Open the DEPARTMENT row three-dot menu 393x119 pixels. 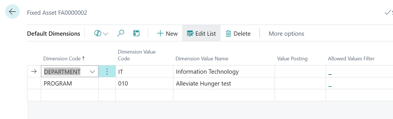point(107,72)
